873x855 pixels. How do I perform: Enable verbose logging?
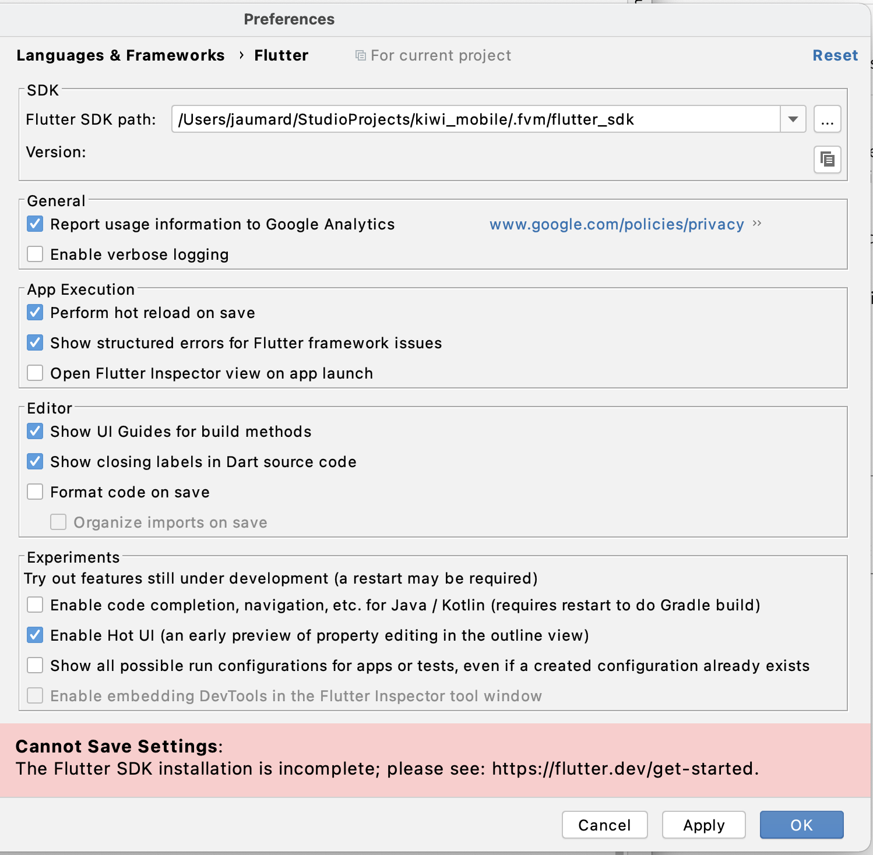pyautogui.click(x=34, y=254)
